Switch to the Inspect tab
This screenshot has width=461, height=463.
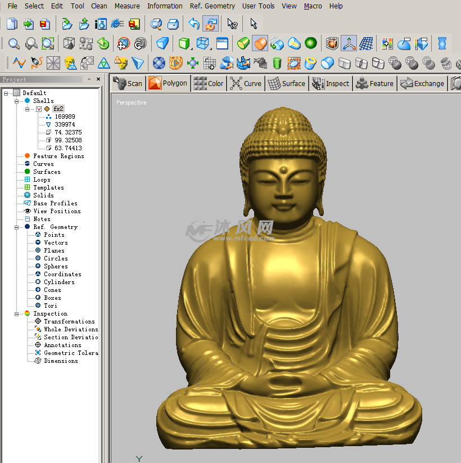pyautogui.click(x=331, y=83)
